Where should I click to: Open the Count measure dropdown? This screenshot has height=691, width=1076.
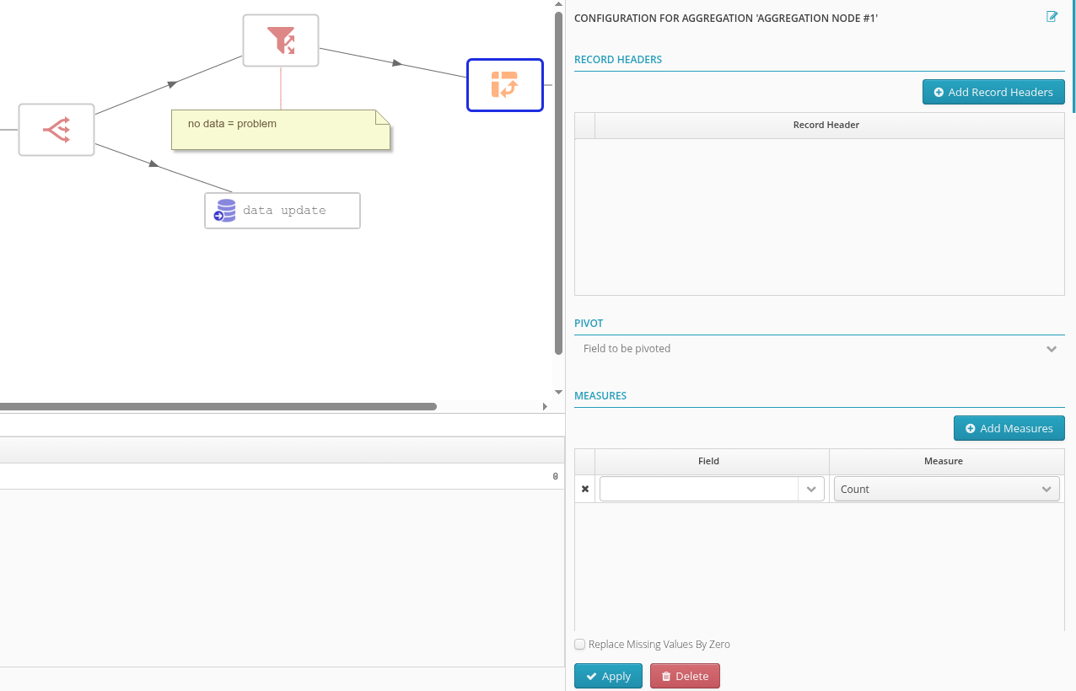pyautogui.click(x=946, y=489)
